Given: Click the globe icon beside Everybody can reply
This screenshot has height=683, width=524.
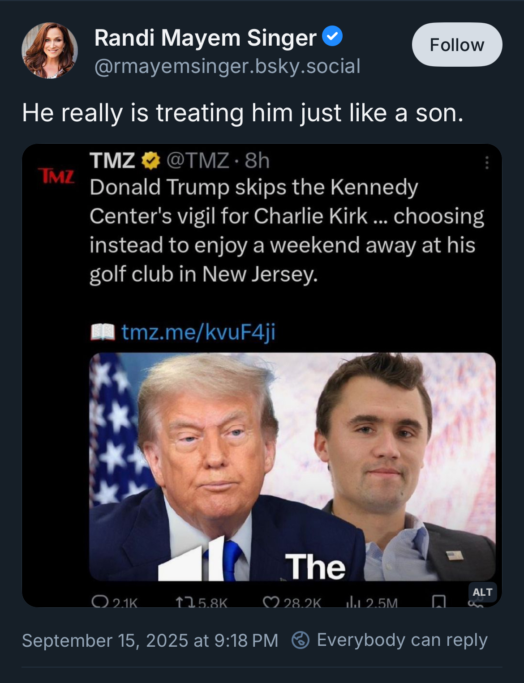Looking at the screenshot, I should click(301, 640).
